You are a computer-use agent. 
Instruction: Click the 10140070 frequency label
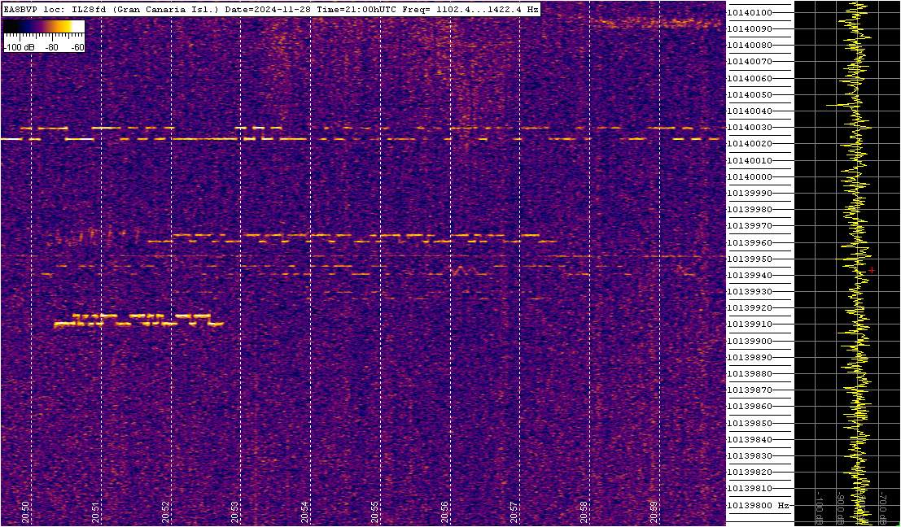750,62
